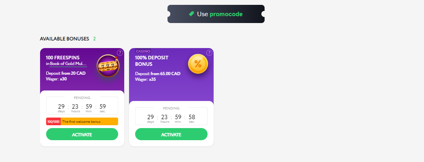424x162 pixels.
Task: Click the slot machine 777 icon
Action: coord(108,65)
